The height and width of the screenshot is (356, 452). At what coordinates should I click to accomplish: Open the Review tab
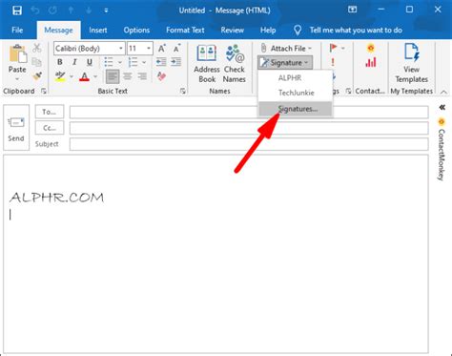click(x=233, y=31)
